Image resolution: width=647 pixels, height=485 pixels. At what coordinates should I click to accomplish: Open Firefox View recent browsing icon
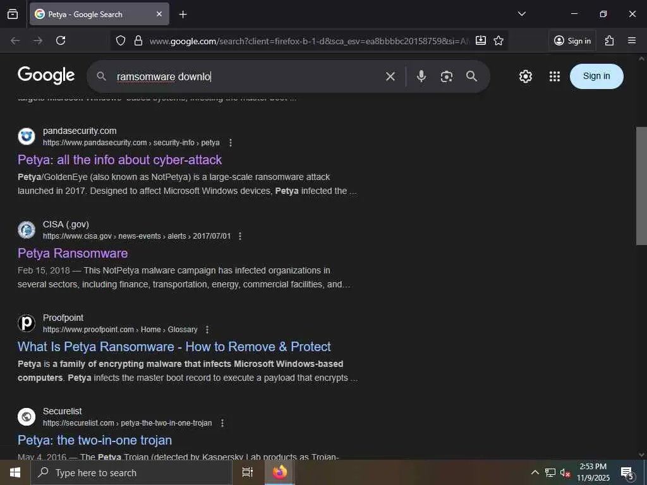tap(13, 14)
